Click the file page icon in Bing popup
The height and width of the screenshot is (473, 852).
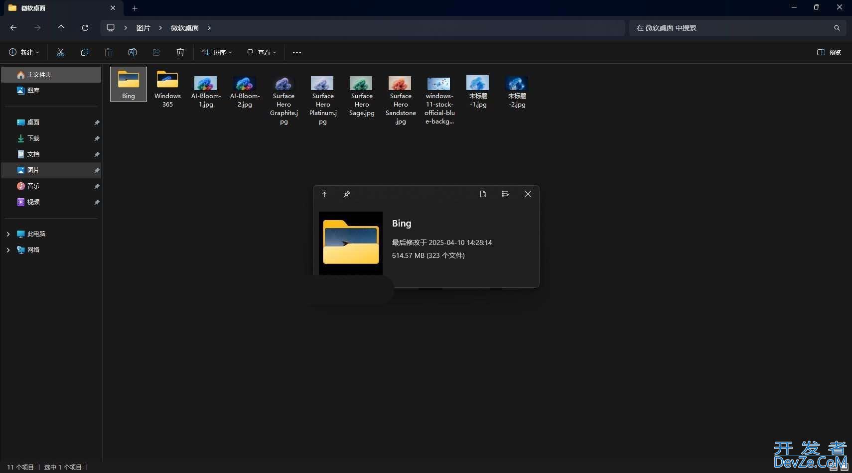pyautogui.click(x=483, y=194)
